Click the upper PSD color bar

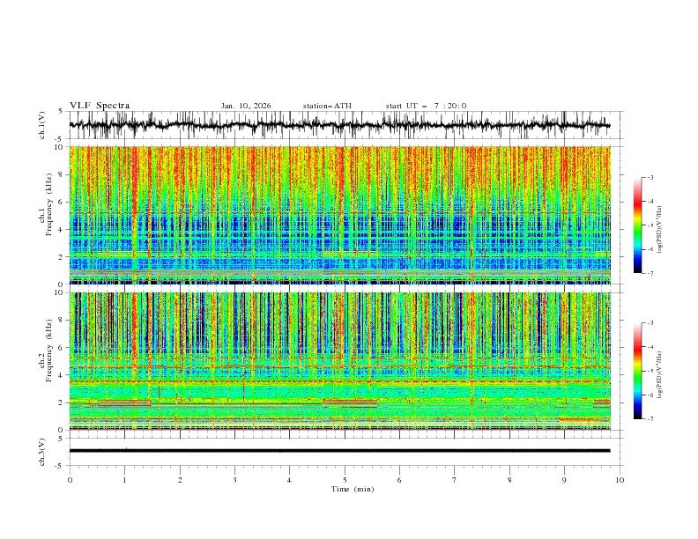point(637,225)
